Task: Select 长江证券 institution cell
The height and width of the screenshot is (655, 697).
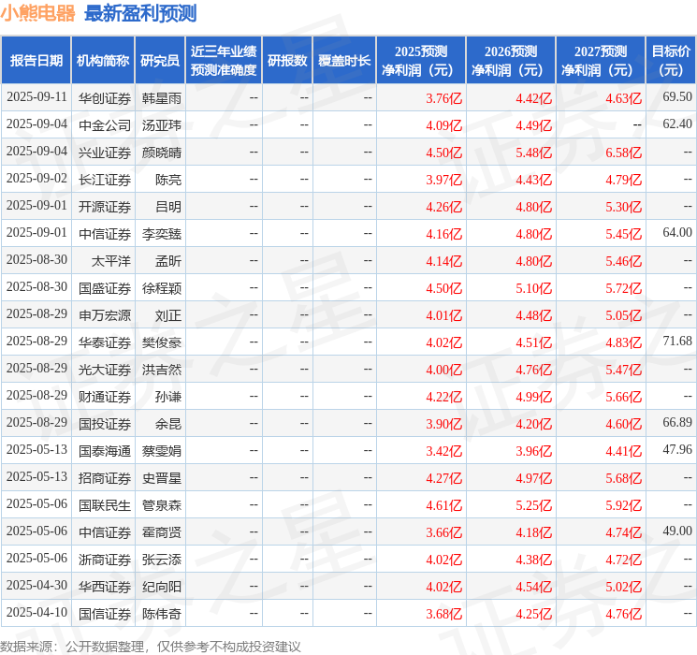Action: tap(105, 180)
